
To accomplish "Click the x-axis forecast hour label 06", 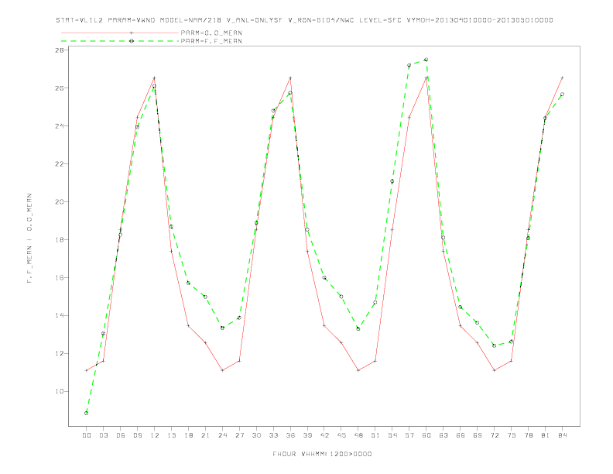I will tap(121, 435).
